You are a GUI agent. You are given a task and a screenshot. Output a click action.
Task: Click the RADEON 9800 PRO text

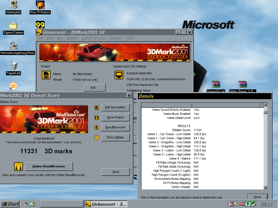(139, 73)
